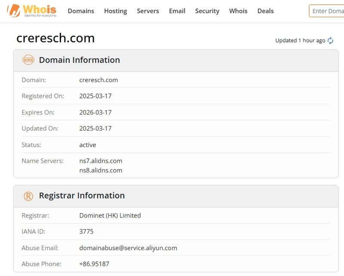Open the Domains menu
Image resolution: width=344 pixels, height=276 pixels.
81,11
